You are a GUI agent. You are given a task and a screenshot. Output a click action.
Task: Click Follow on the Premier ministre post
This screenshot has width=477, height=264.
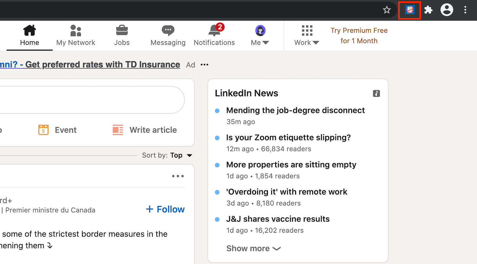(x=165, y=209)
